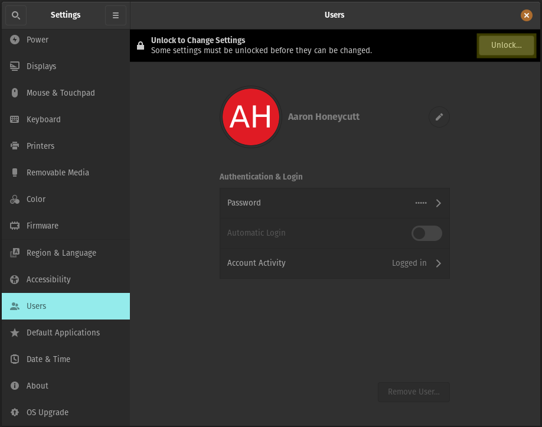Toggle the Automatic Login switch
The image size is (542, 427).
point(426,233)
